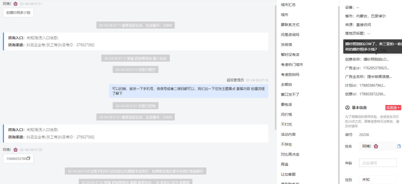Click the 访客手机号已自动标记 system notice

pyautogui.click(x=136, y=171)
